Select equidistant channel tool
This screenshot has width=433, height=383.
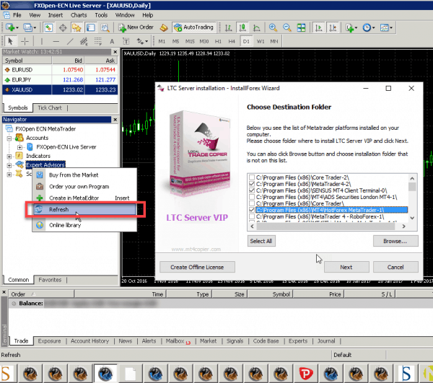pyautogui.click(x=84, y=41)
